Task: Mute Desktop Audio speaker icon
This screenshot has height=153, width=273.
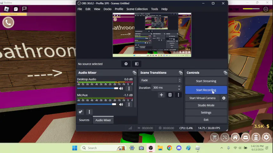Action: coord(121,88)
